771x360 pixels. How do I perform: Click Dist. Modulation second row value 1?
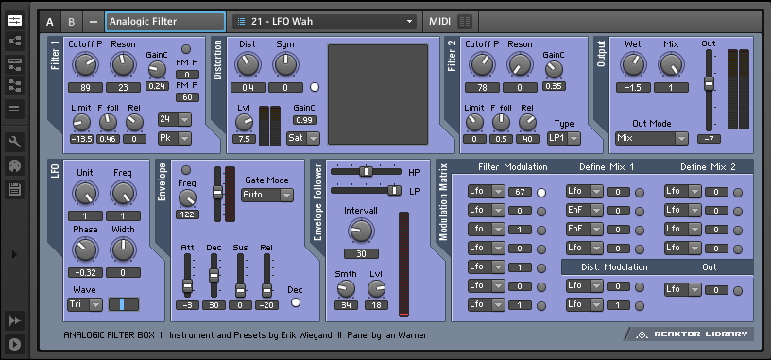(619, 305)
